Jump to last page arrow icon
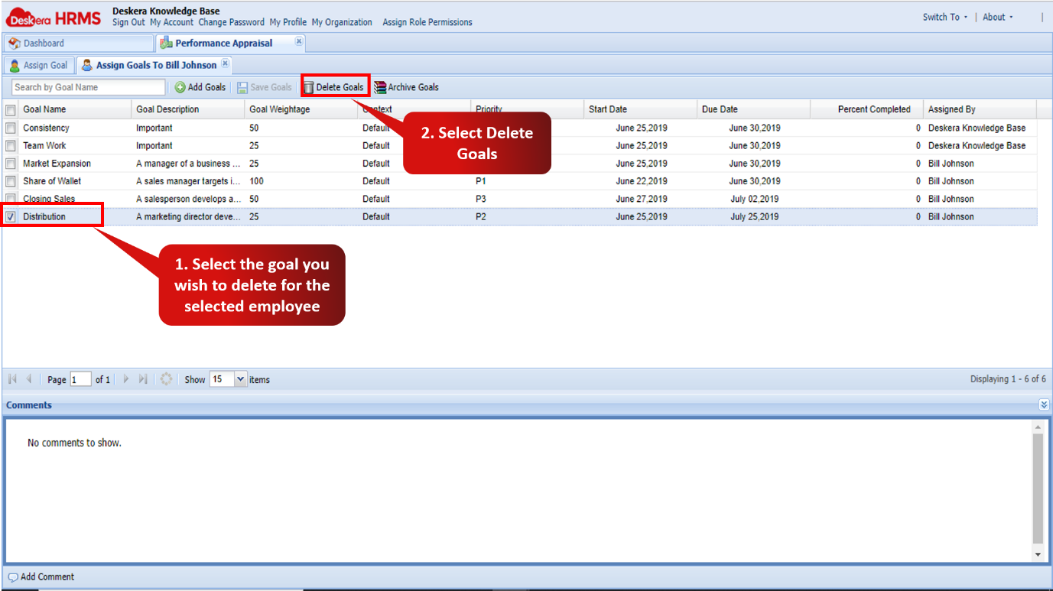 [x=143, y=379]
